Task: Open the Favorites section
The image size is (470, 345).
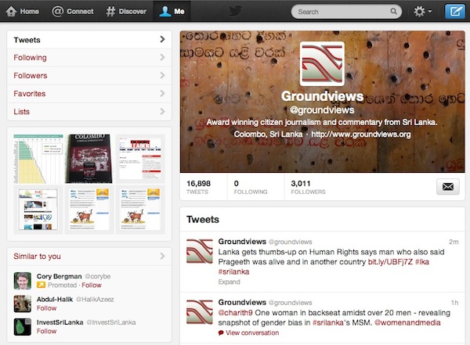Action: [x=89, y=93]
